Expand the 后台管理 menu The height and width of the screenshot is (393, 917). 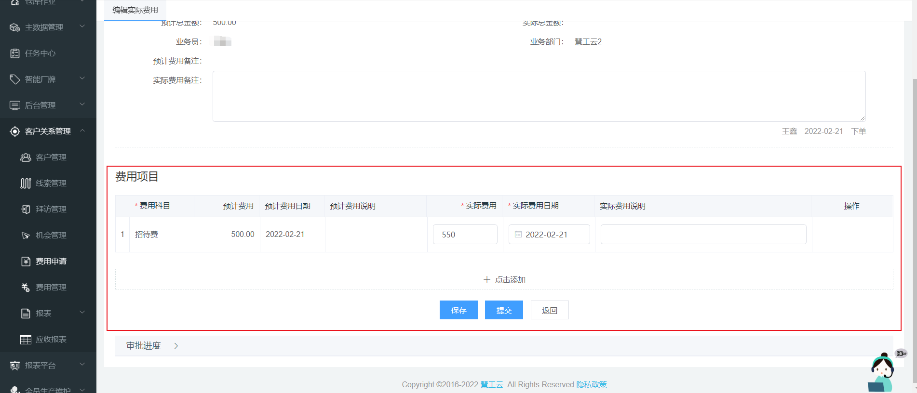coord(82,105)
